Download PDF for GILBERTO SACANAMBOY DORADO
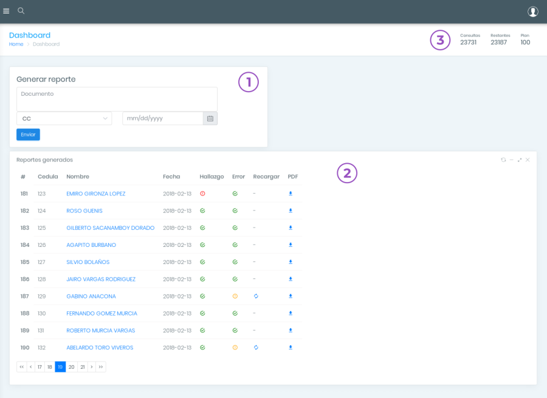Viewport: 547px width, 398px height. tap(291, 228)
